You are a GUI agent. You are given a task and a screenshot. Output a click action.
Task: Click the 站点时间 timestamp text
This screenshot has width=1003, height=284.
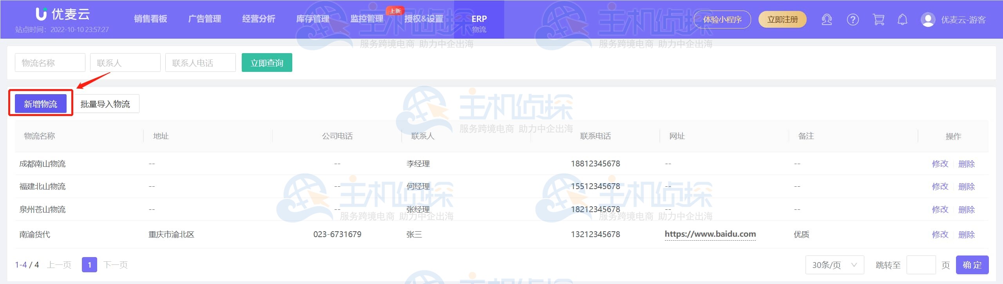[x=62, y=30]
